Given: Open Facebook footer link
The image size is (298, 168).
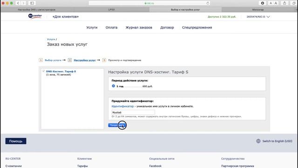Looking at the screenshot, I should pos(155,166).
